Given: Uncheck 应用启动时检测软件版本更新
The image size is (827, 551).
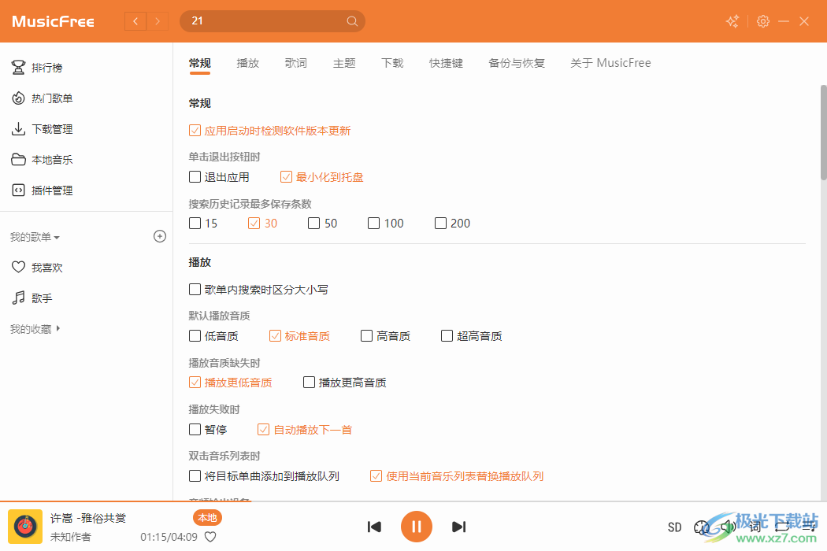Looking at the screenshot, I should pyautogui.click(x=269, y=130).
